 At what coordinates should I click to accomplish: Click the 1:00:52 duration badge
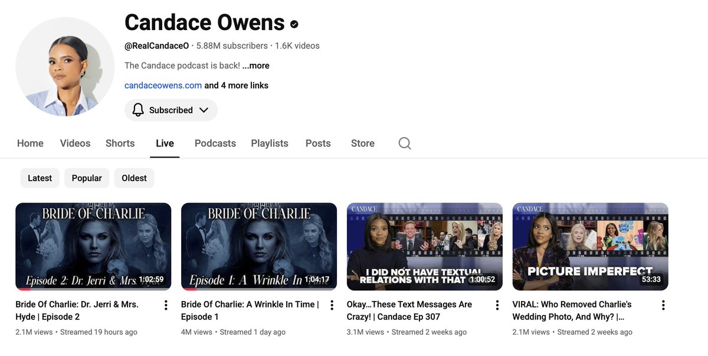[x=483, y=279]
